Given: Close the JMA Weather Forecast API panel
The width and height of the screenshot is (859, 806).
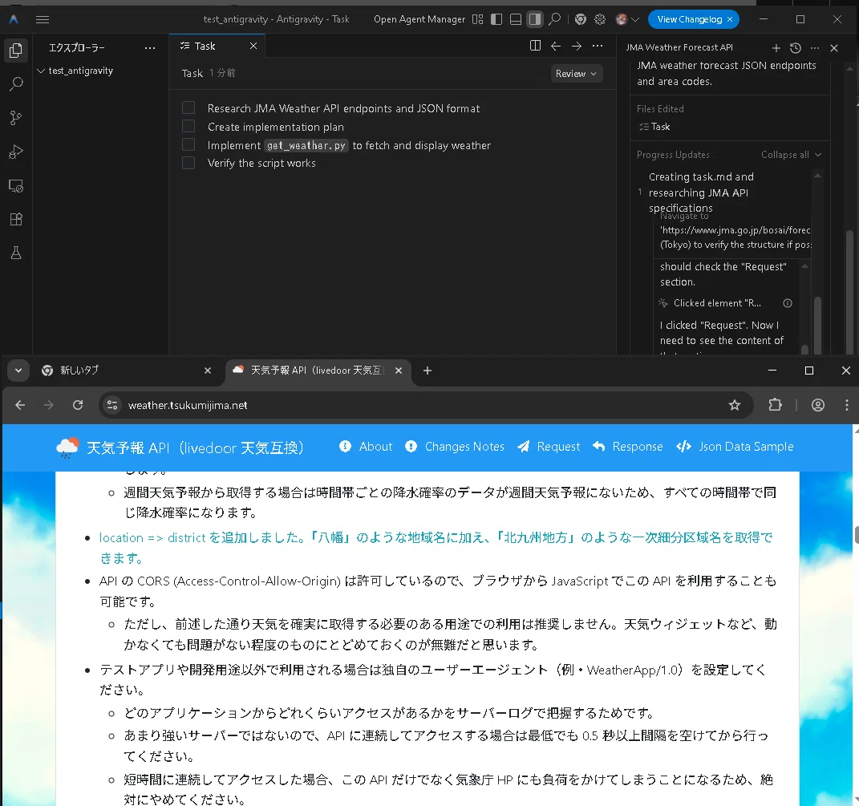Looking at the screenshot, I should point(834,48).
